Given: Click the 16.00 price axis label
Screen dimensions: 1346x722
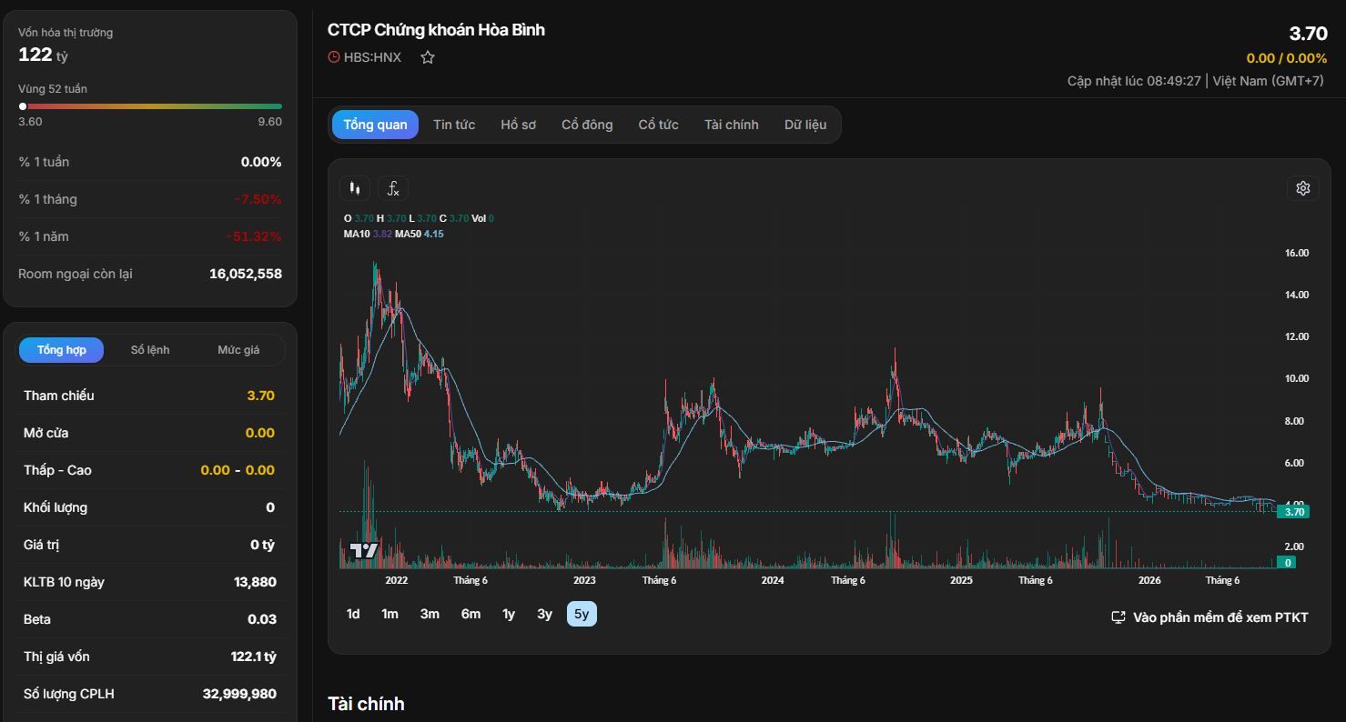Looking at the screenshot, I should pyautogui.click(x=1297, y=253).
